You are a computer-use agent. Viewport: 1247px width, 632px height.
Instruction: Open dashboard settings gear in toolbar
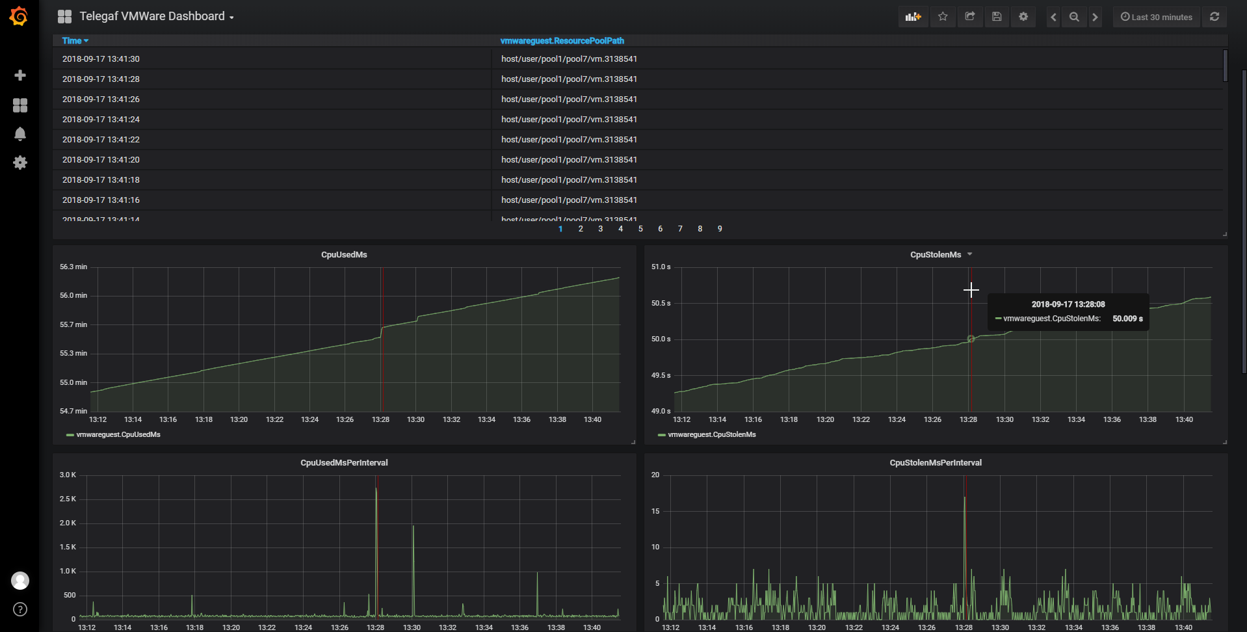pos(1023,17)
